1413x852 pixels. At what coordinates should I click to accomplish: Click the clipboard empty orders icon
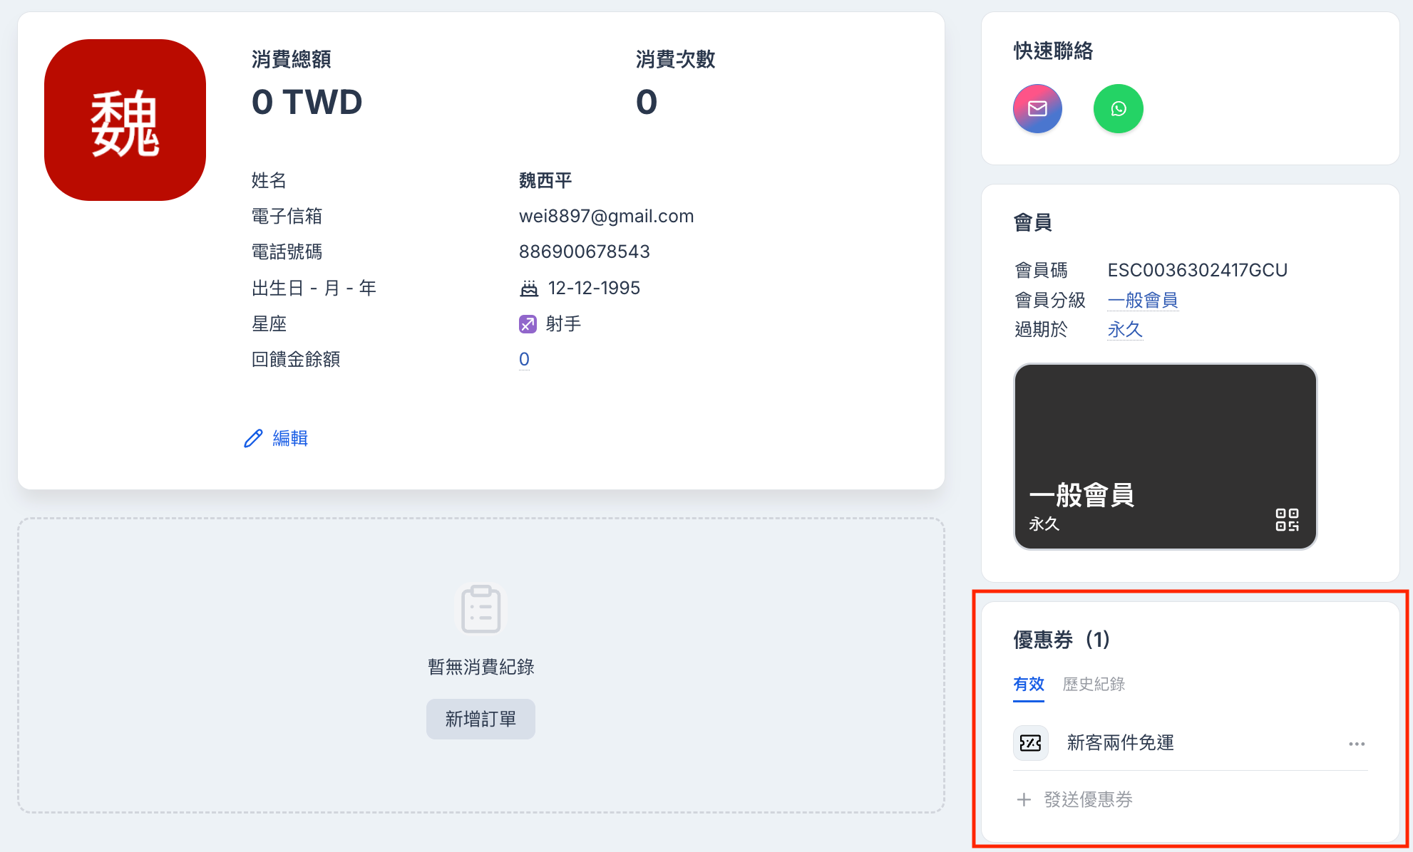[481, 609]
